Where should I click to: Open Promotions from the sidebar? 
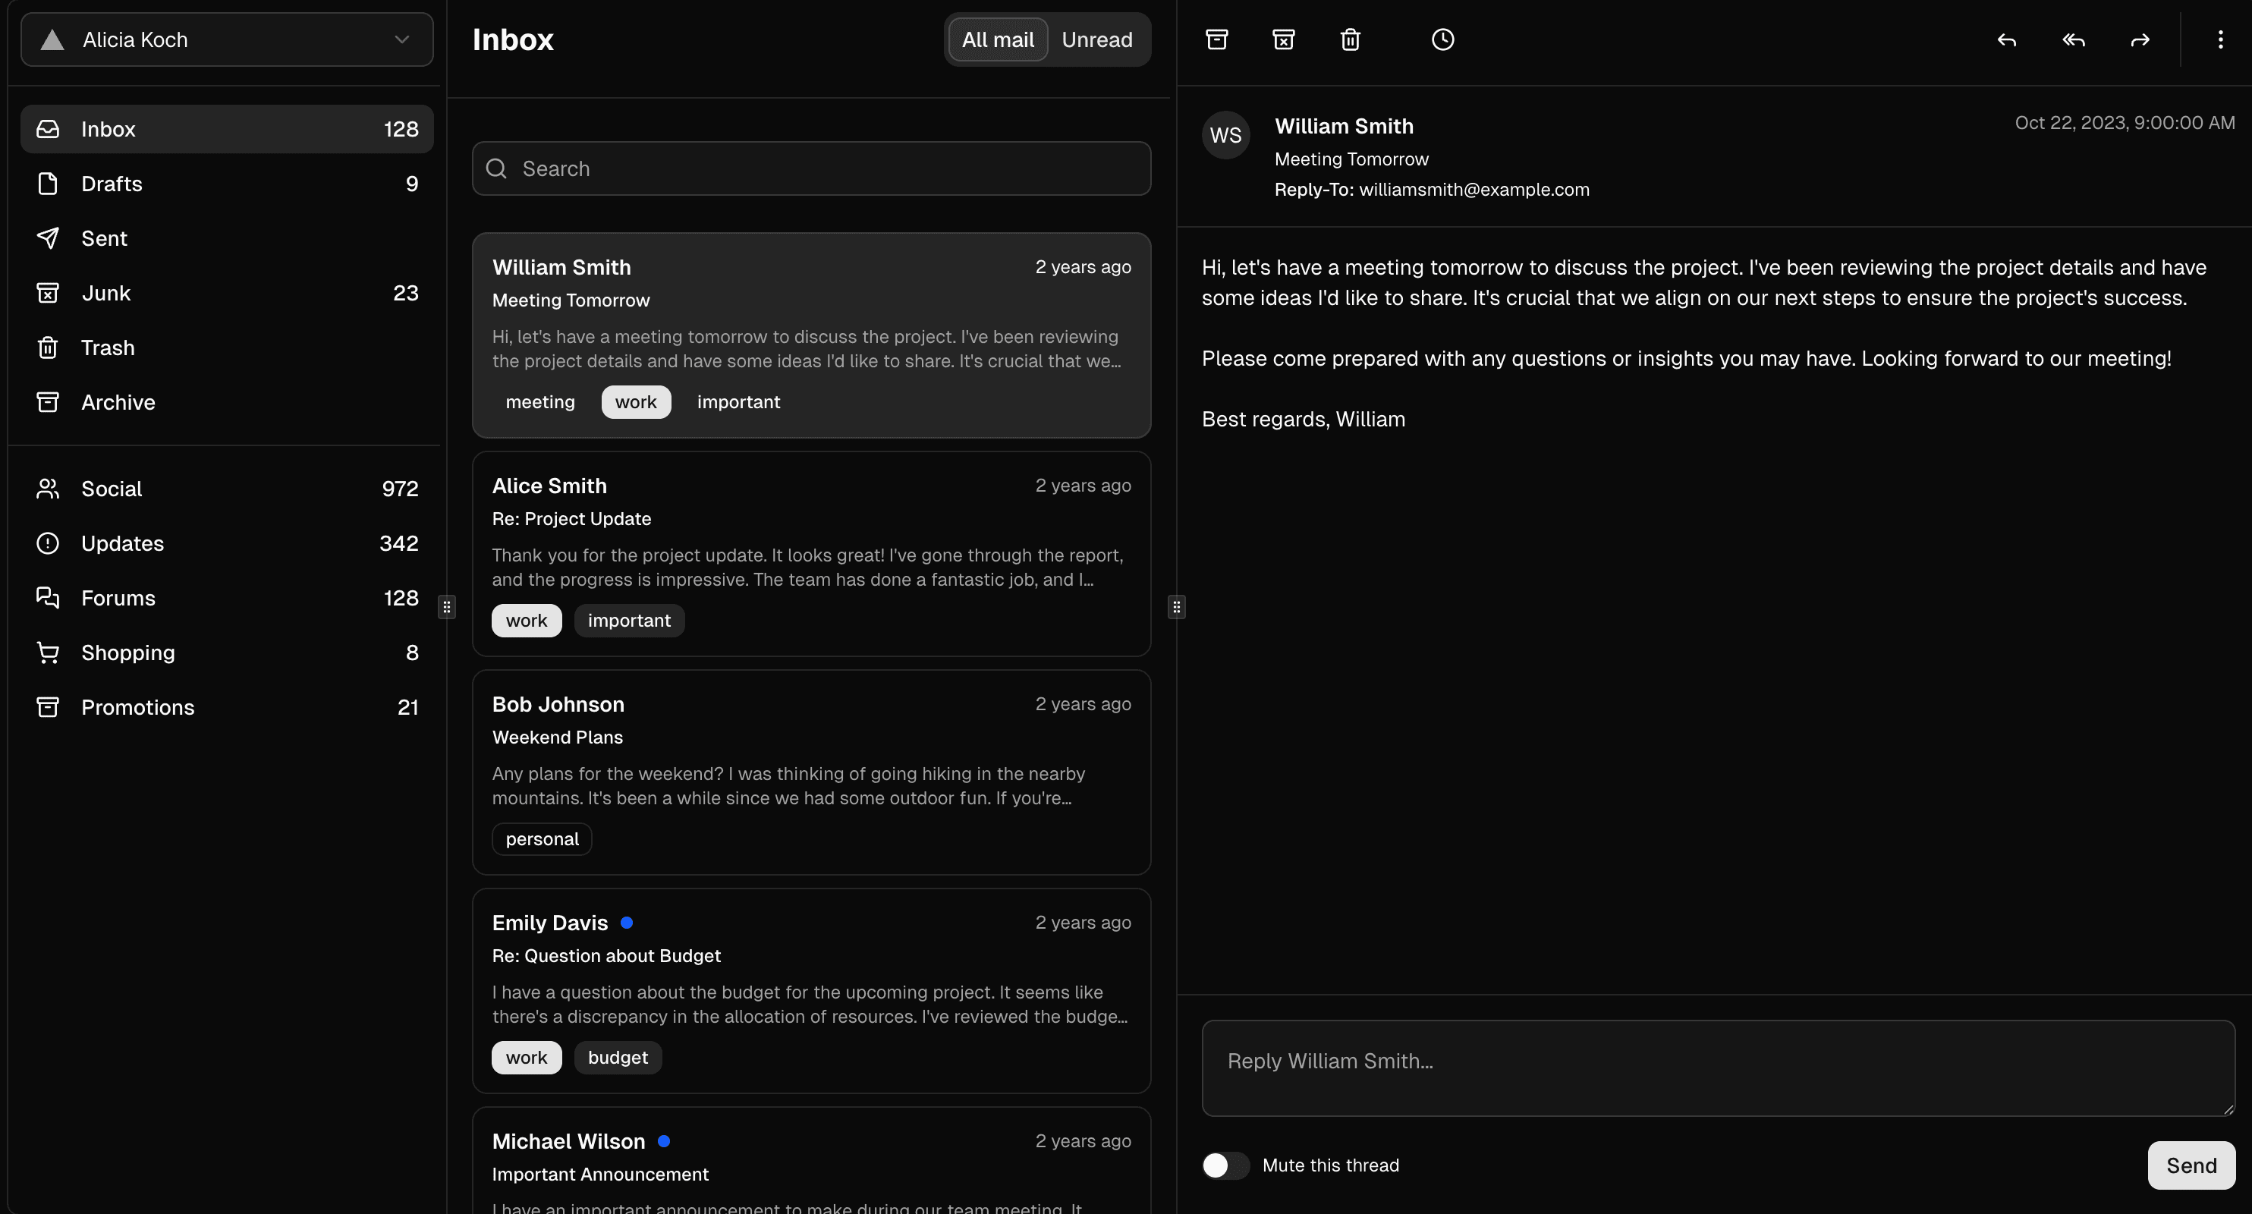(137, 707)
